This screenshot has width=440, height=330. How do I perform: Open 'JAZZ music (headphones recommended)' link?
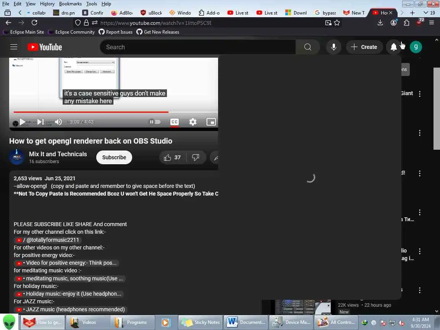coord(70,309)
